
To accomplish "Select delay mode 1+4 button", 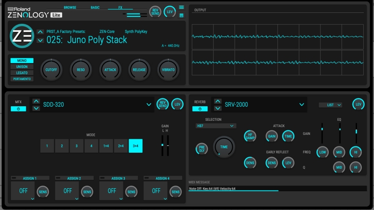I will point(106,145).
